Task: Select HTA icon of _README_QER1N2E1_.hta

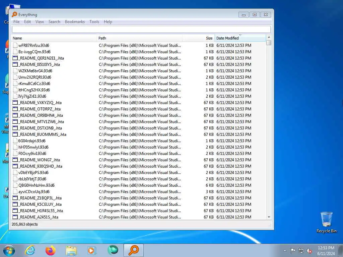Action: click(x=15, y=58)
